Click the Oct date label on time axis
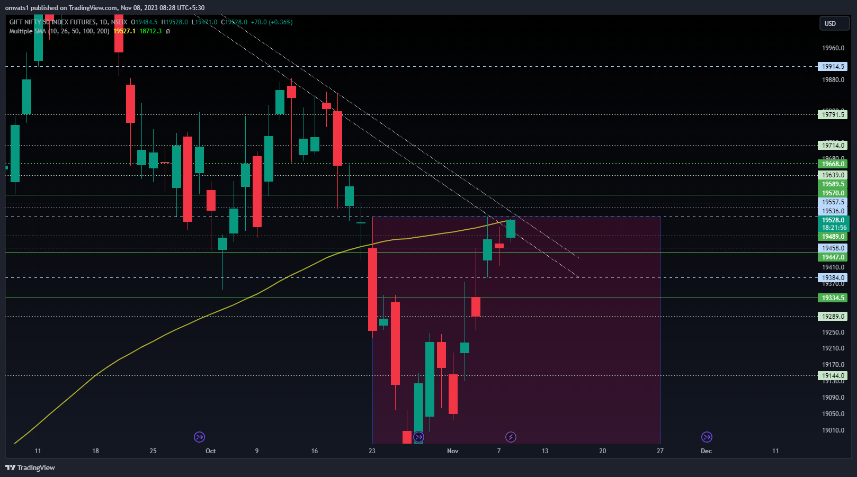 coord(211,451)
